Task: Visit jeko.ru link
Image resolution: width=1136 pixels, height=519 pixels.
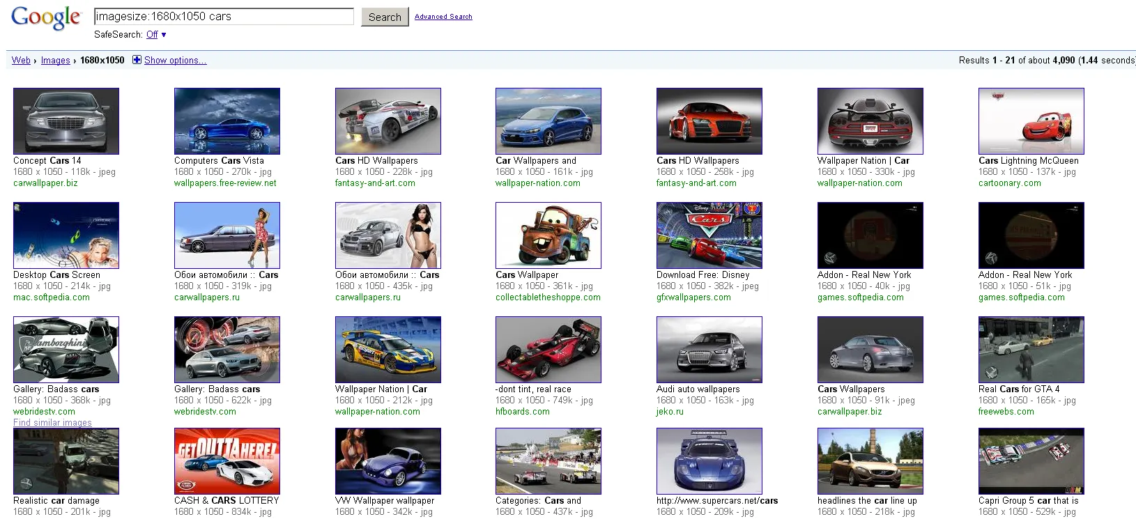Action: tap(670, 412)
